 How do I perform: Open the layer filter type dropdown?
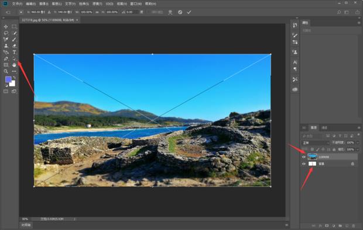click(313, 136)
